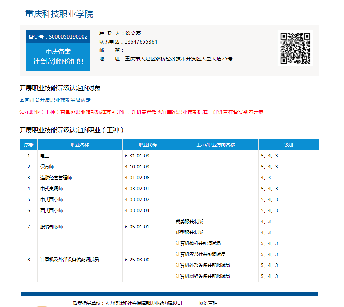The width and height of the screenshot is (344, 307).
Task: Click the 计算机零部件装配调试员 cell
Action: [x=216, y=255]
